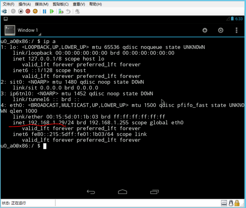The height and width of the screenshot is (208, 246).
Task: Open the 操作(A) menu
Action: (x=25, y=4)
